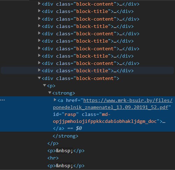Image resolution: width=175 pixels, height=170 pixels.
Task: Open the three-dots menu on selected row
Action: 2,100
